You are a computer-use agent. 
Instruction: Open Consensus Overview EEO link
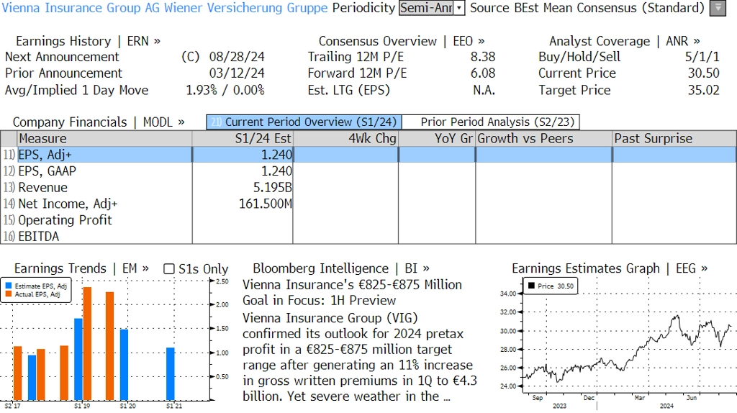[x=402, y=41]
